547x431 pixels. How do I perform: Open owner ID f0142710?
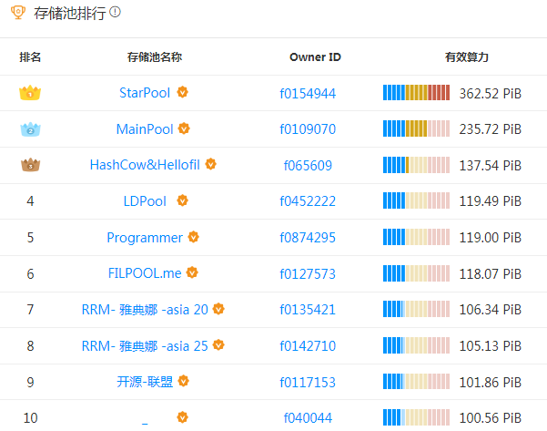(x=308, y=345)
